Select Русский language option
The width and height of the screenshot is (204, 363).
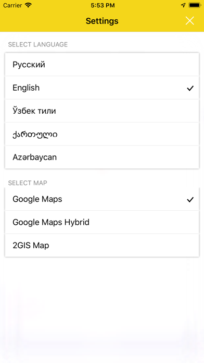point(102,64)
